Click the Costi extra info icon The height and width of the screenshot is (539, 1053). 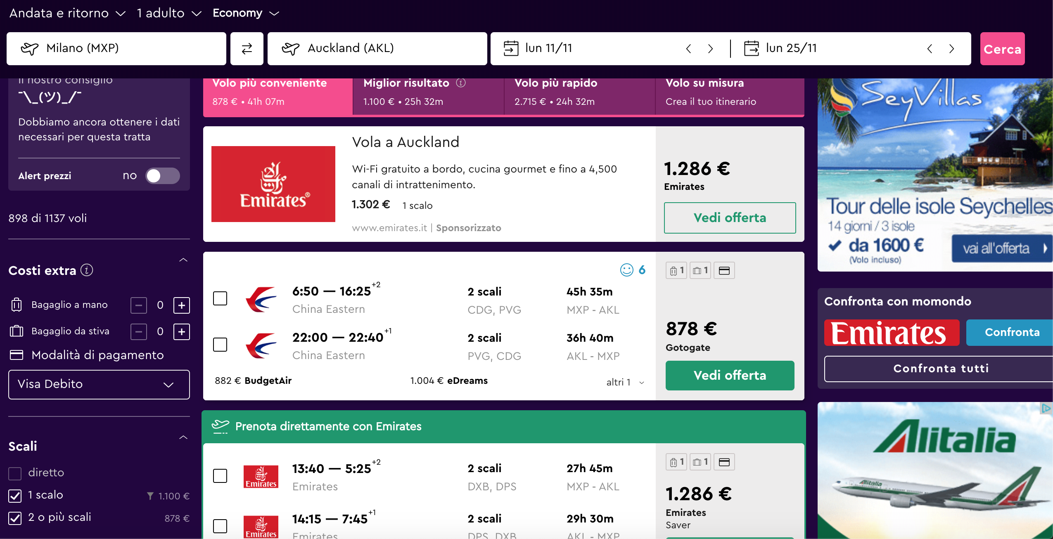click(x=87, y=270)
